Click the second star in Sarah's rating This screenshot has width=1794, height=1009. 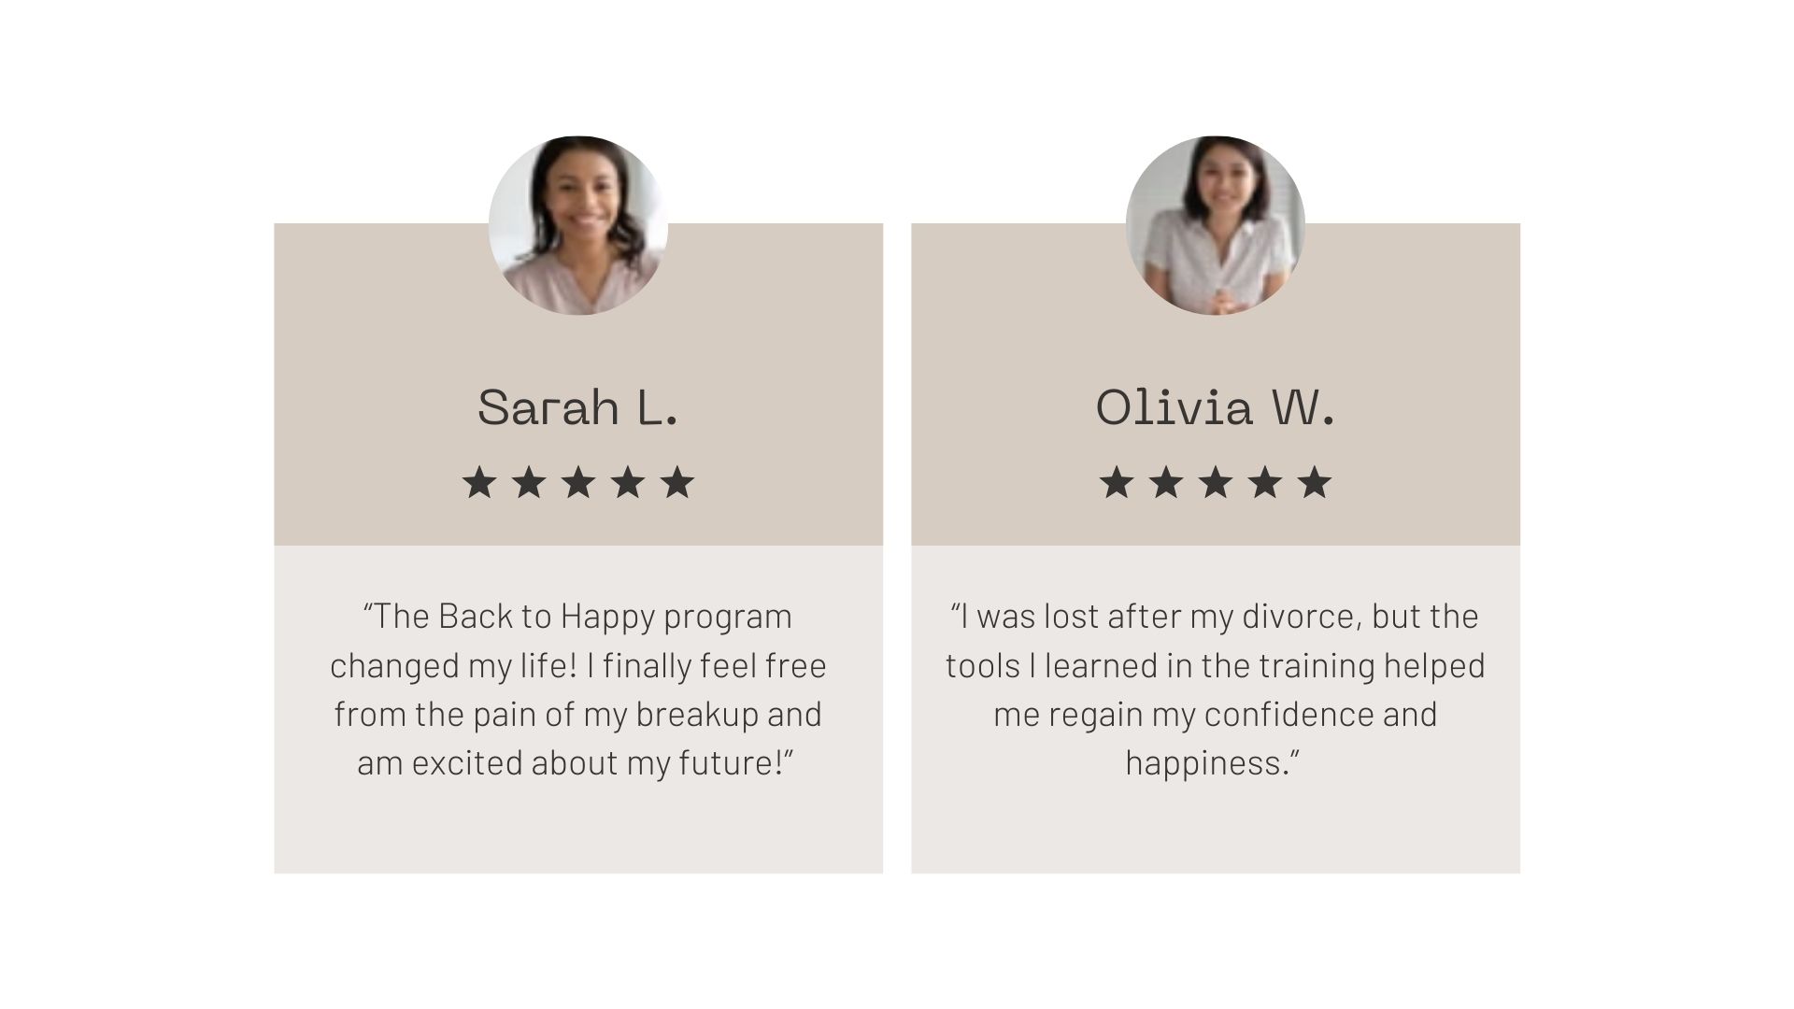coord(529,483)
